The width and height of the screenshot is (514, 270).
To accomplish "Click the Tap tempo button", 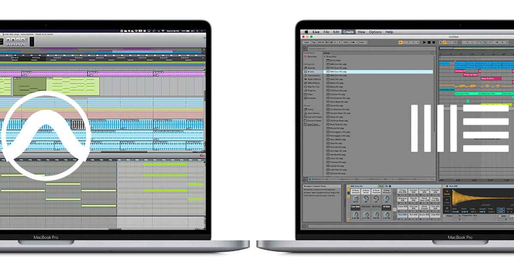I will point(314,42).
